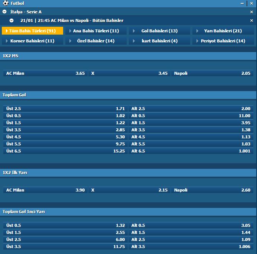The height and width of the screenshot is (254, 257).
Task: Pick Alt 6.5 at 1.001
Action: 191,151
